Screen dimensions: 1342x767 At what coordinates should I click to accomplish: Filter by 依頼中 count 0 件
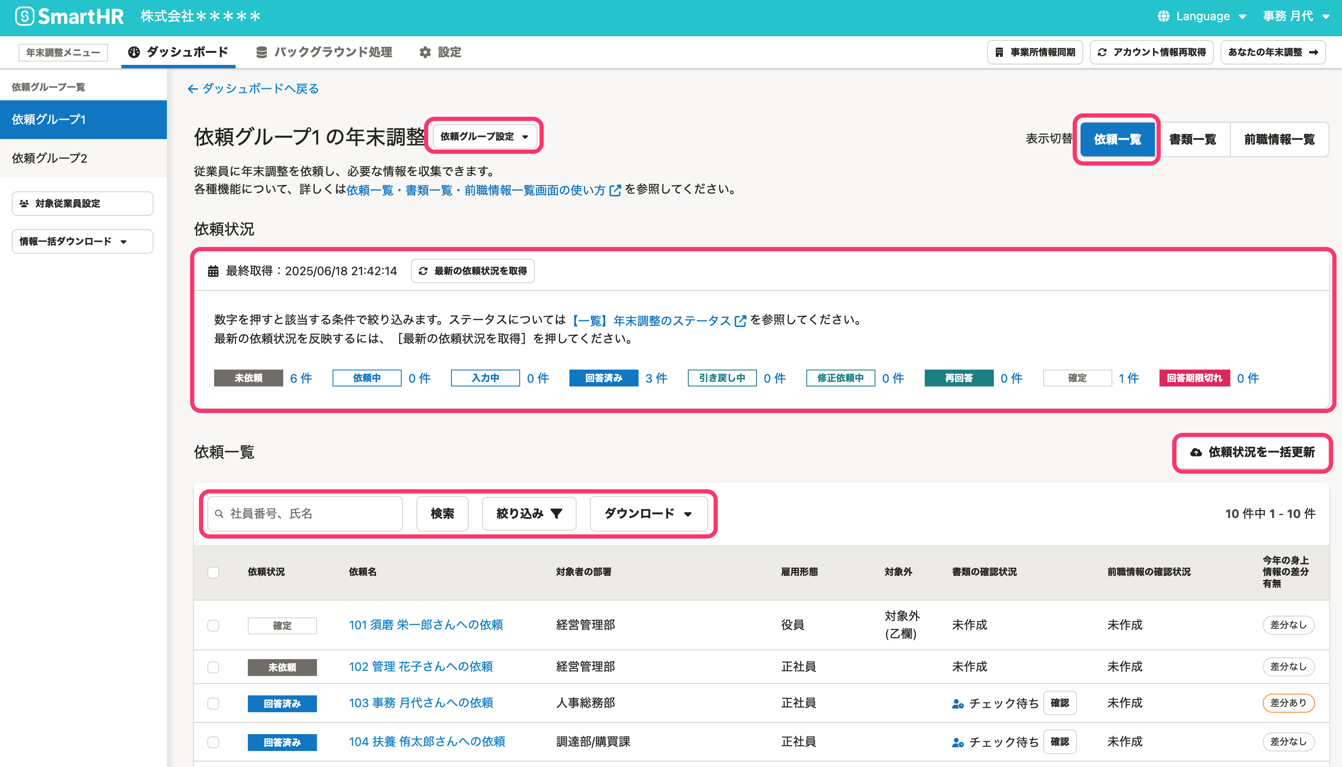tap(419, 378)
